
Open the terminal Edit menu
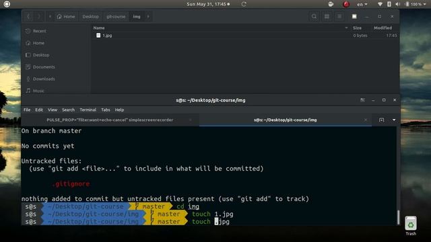[39, 110]
